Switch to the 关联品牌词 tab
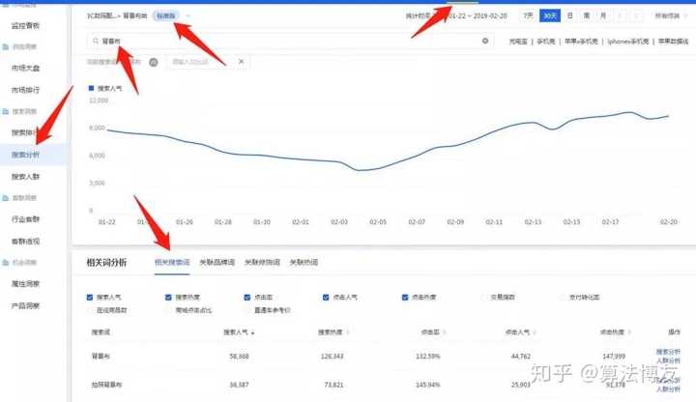Screen dimensions: 696x402 pos(217,262)
